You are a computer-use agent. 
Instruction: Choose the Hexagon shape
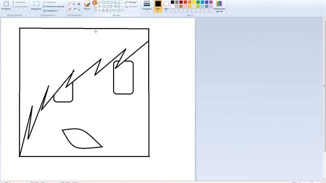(107, 7)
